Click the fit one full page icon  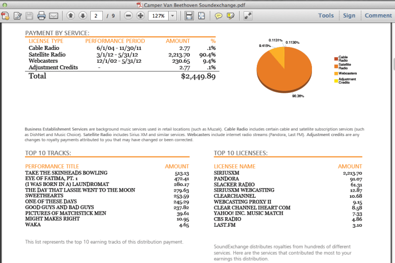pos(201,16)
